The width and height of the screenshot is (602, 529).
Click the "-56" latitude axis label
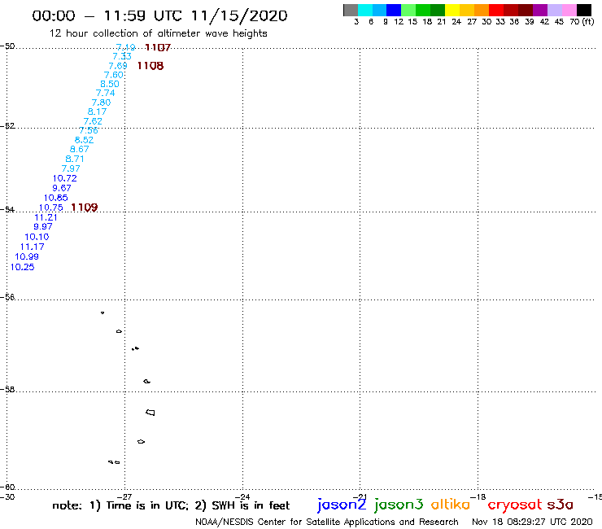(7, 297)
